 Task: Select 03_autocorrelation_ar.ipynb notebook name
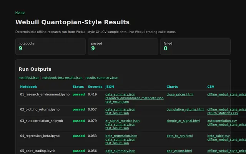tap(42, 121)
